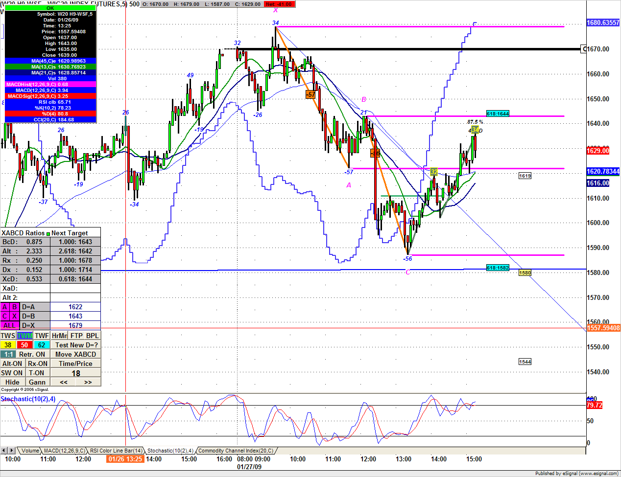Open the Commodity Channel Index(20,C) tab
The width and height of the screenshot is (621, 477).
tap(236, 451)
